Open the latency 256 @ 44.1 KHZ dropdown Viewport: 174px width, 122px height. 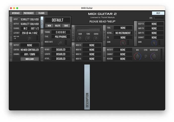tap(30, 33)
